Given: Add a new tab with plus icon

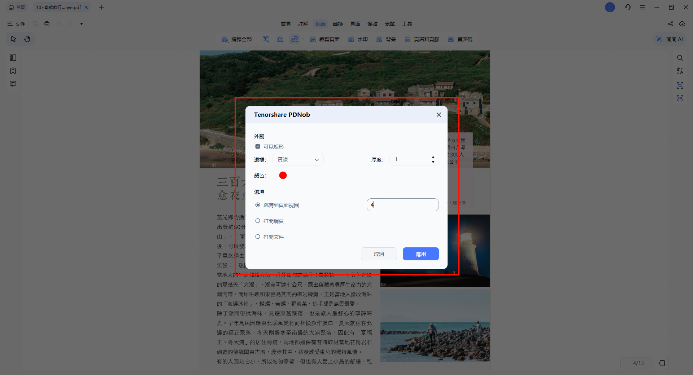Looking at the screenshot, I should [x=101, y=7].
